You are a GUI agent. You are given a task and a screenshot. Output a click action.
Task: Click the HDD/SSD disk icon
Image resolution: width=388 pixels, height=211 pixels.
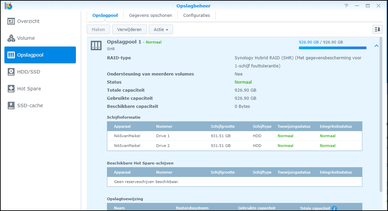point(11,72)
